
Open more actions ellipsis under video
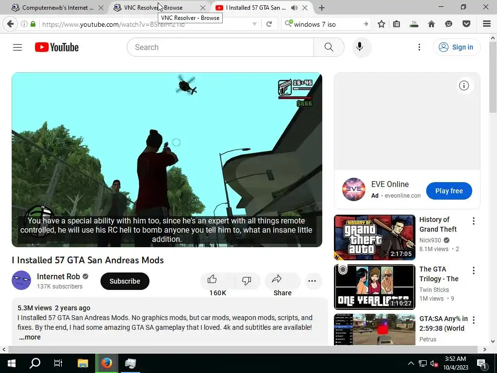312,281
